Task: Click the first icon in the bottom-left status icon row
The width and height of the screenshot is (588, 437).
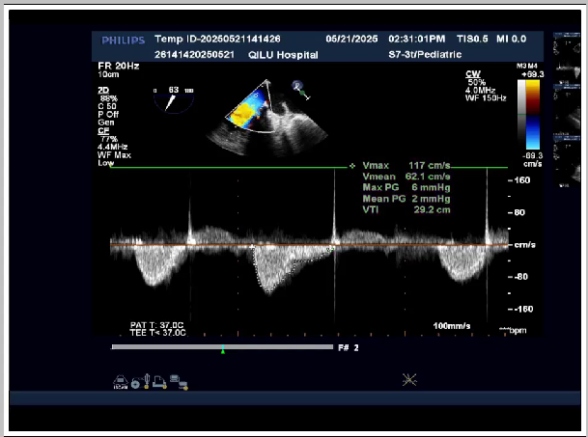Action: 120,379
